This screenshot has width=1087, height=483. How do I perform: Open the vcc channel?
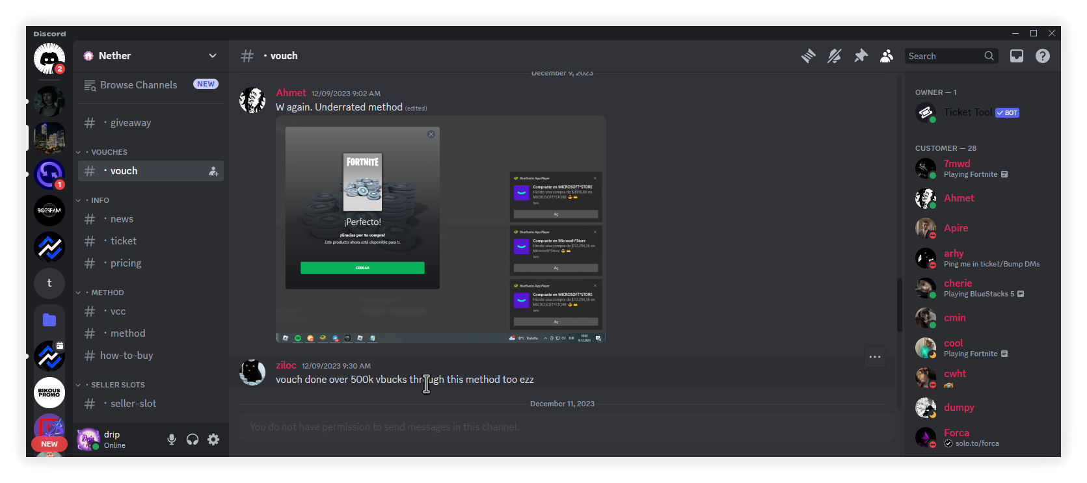(x=151, y=311)
